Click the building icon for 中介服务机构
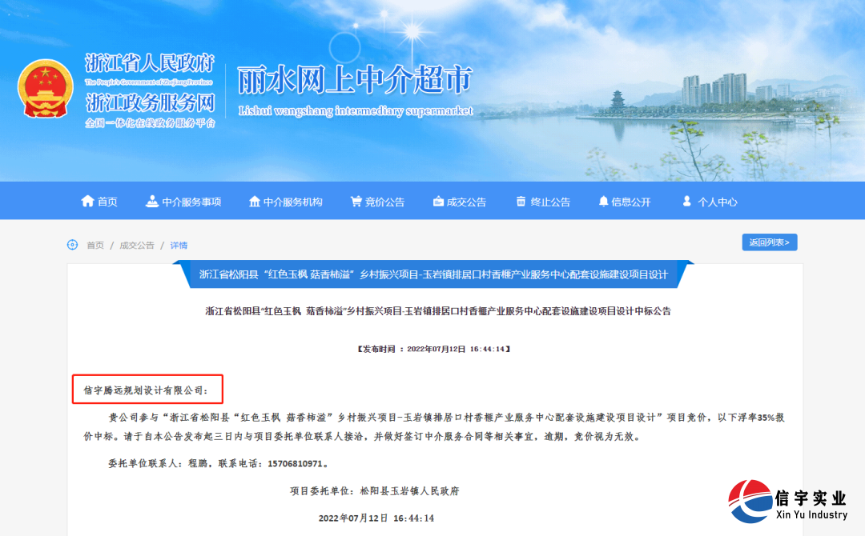 255,201
